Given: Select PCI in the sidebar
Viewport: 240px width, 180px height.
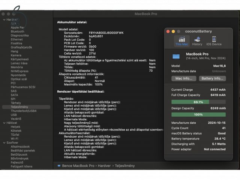Looking at the screenshot, I should click(13, 83).
